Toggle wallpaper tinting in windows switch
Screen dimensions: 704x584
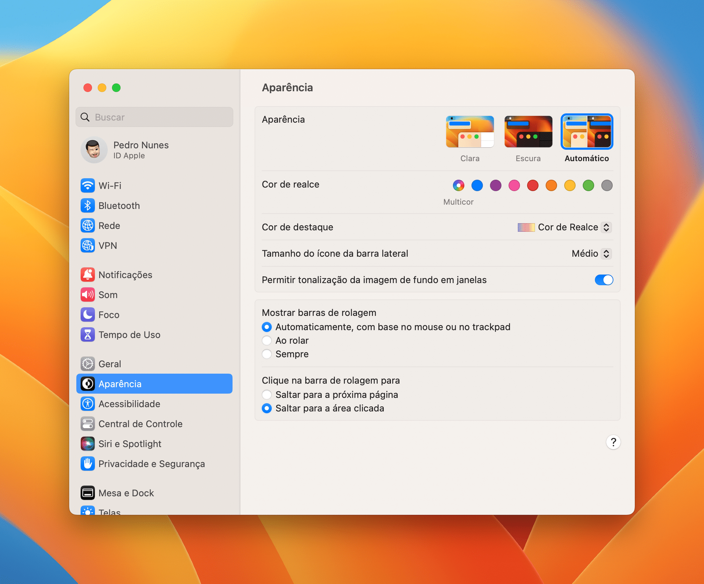click(x=604, y=280)
